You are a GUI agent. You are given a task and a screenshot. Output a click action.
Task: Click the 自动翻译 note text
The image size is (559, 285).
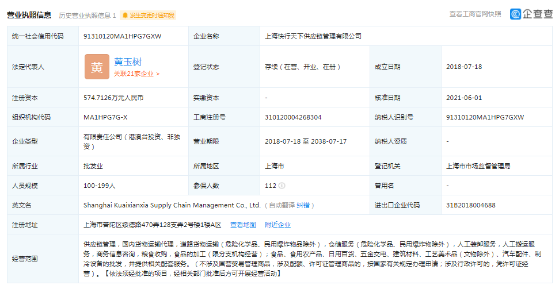point(282,205)
